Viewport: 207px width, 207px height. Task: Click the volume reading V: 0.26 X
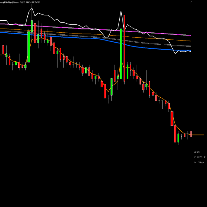click(200, 157)
